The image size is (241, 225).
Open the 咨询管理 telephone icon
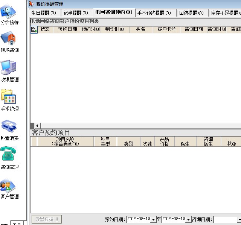8,154
